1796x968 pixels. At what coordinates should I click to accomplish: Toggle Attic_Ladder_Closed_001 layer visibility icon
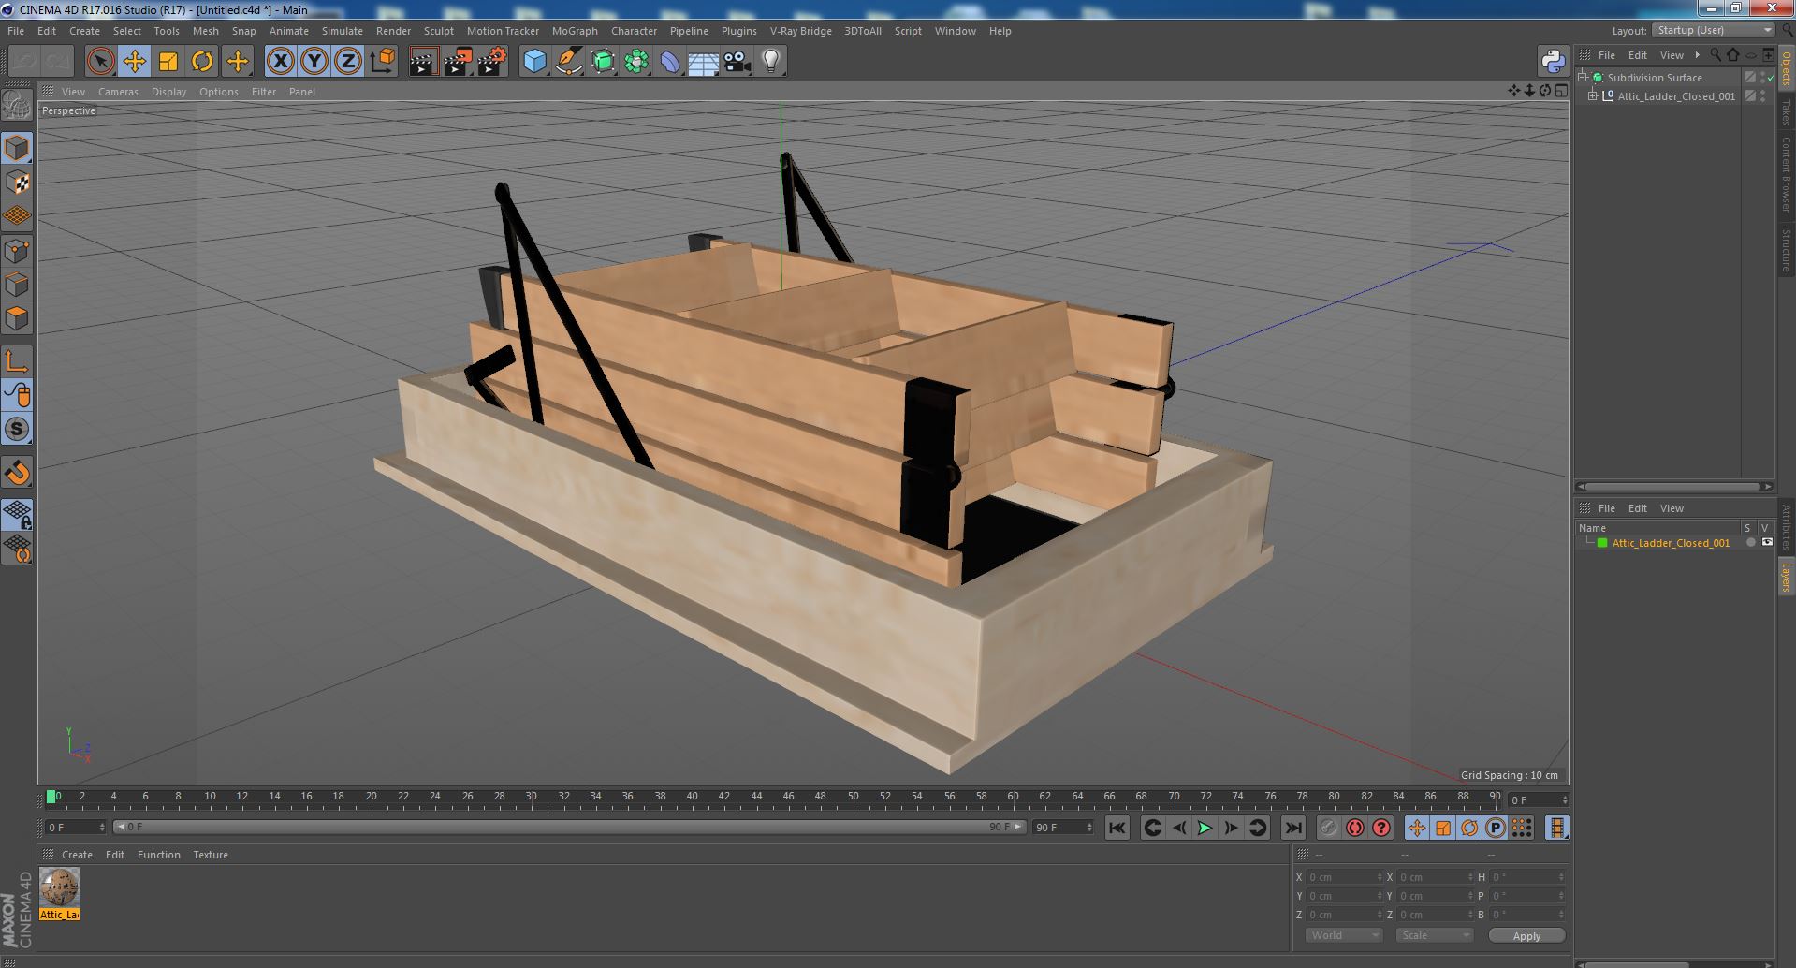(x=1767, y=543)
